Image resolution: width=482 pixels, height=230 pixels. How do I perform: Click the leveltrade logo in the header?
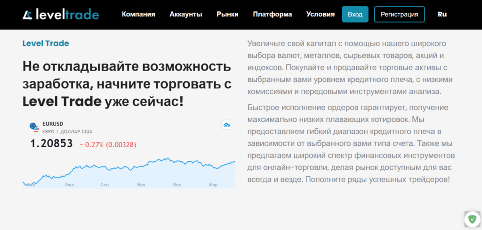[61, 15]
